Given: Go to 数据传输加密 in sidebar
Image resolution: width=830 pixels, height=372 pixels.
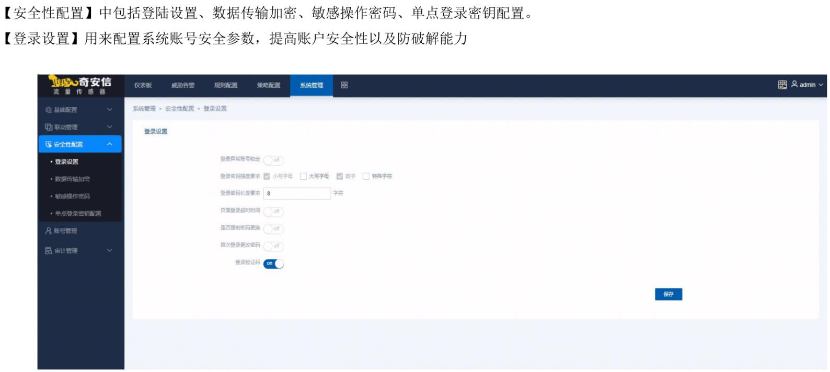Looking at the screenshot, I should point(72,179).
